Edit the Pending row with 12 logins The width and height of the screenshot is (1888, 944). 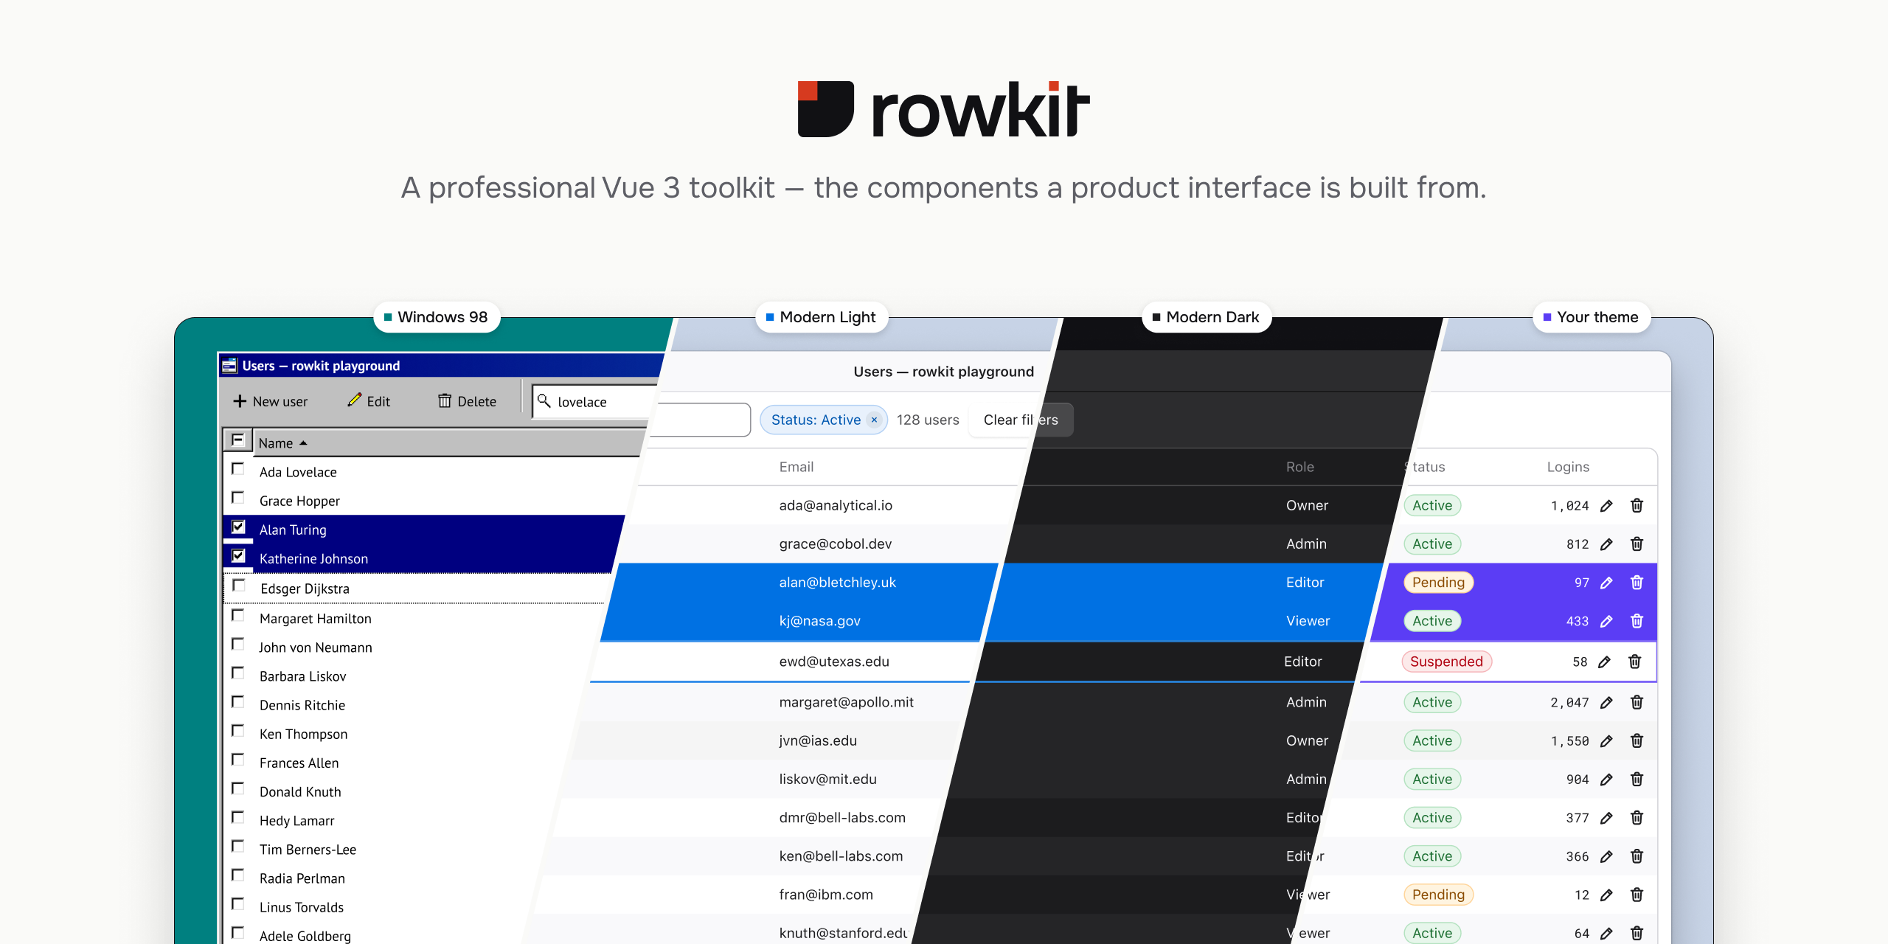[1606, 895]
